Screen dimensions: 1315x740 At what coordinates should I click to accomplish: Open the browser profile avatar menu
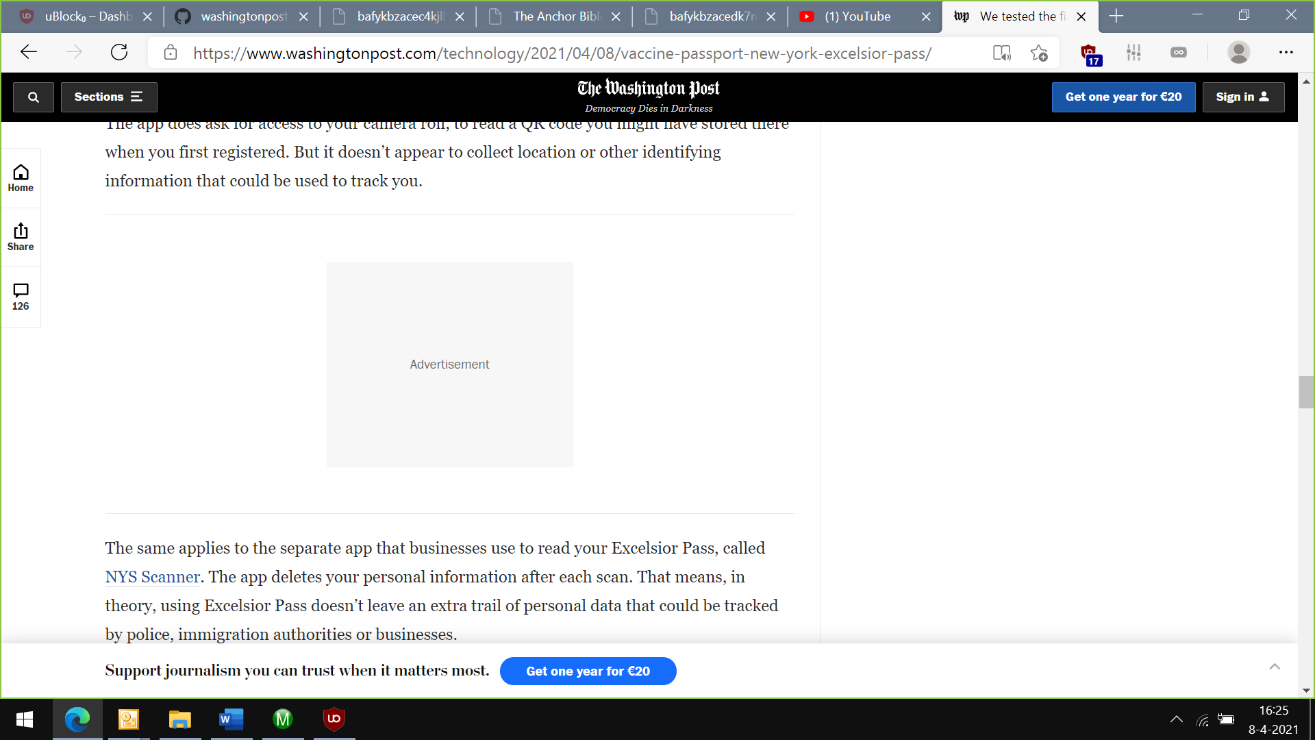(1239, 53)
